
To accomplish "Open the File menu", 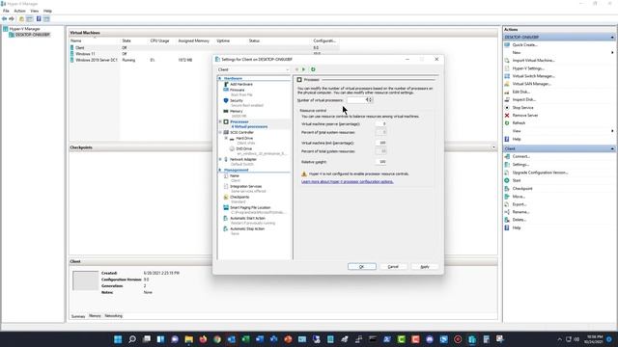I will (x=6, y=11).
